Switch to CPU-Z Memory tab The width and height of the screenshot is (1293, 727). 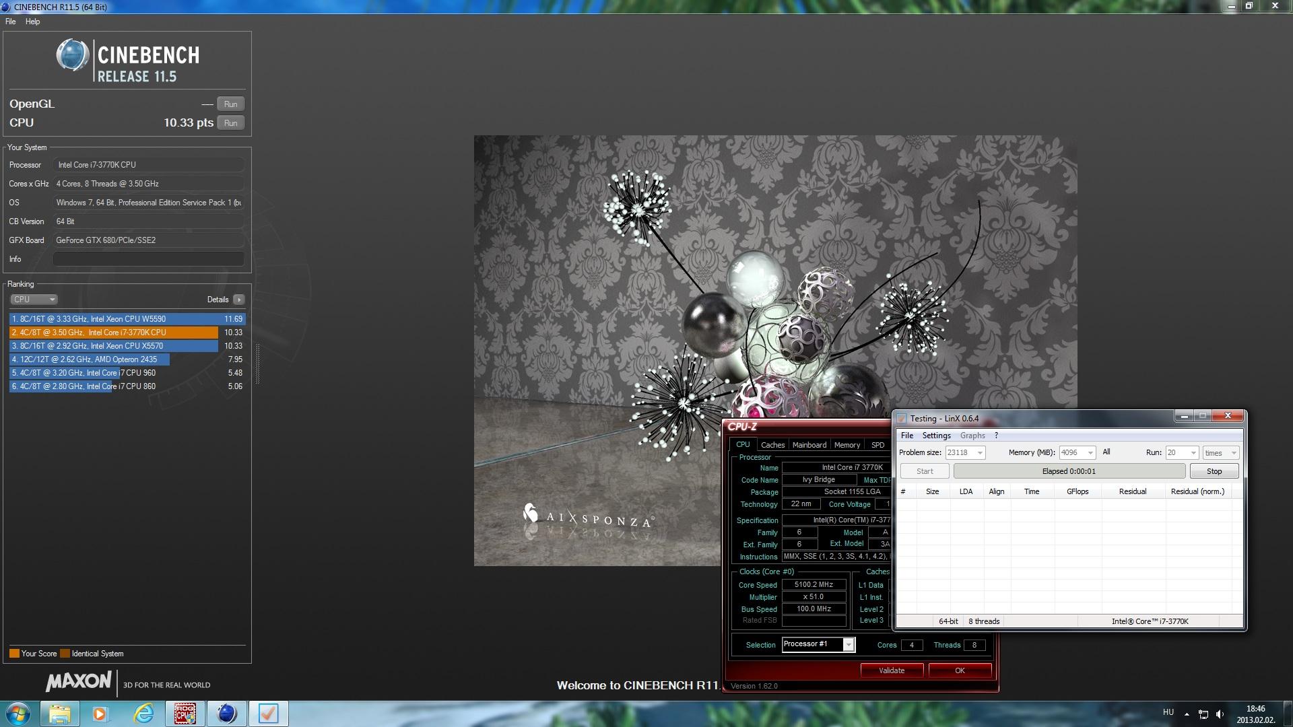click(x=847, y=445)
